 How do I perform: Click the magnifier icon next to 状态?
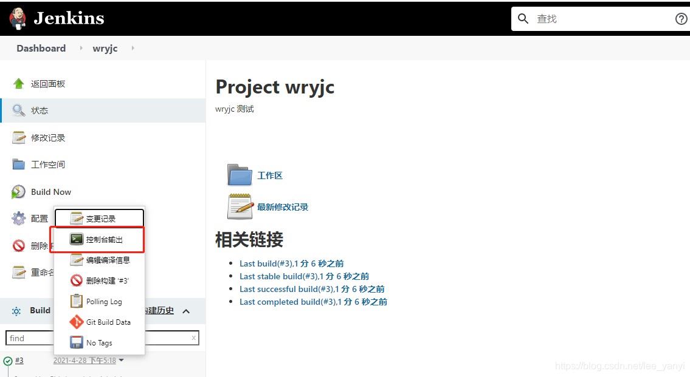(18, 110)
